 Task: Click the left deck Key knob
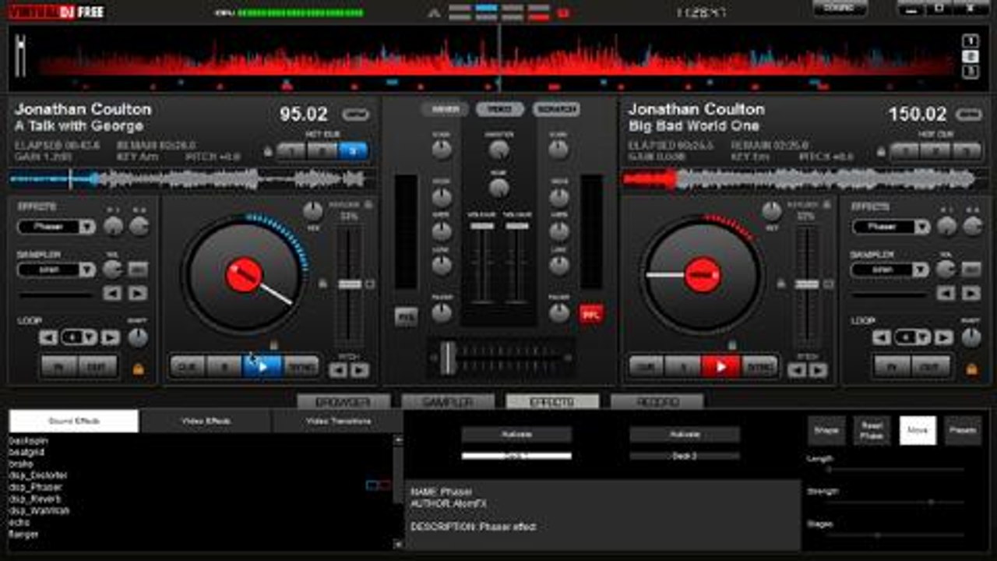[313, 211]
